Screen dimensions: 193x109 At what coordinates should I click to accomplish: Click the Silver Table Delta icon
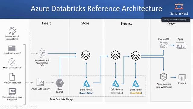[x=115, y=83]
